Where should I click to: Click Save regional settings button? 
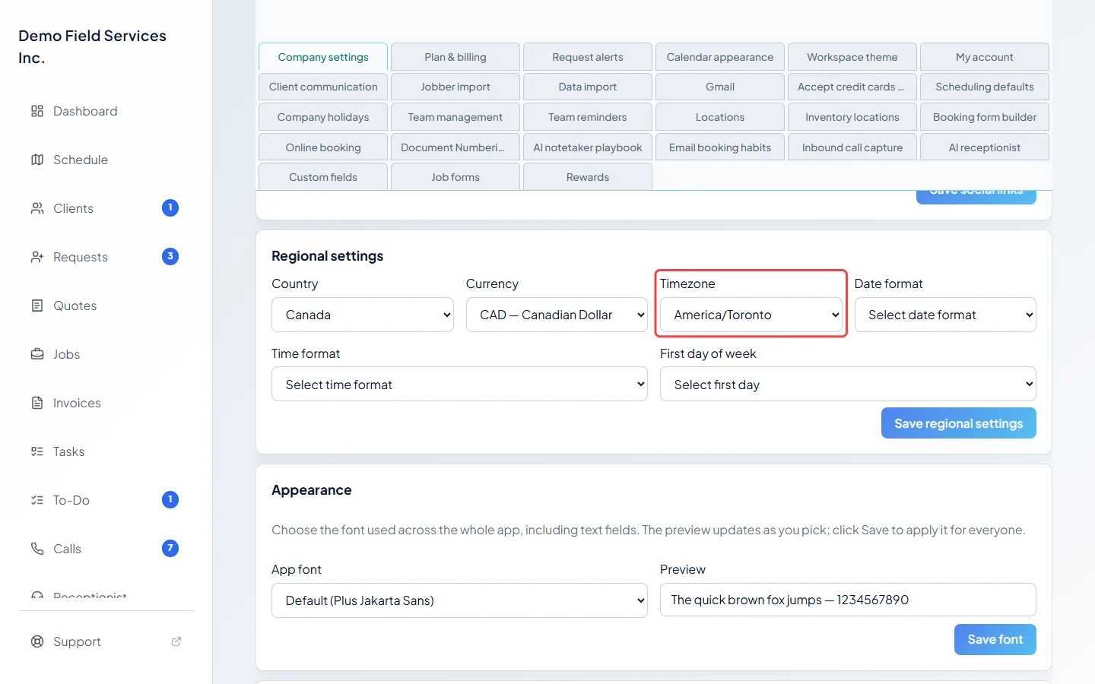[959, 423]
